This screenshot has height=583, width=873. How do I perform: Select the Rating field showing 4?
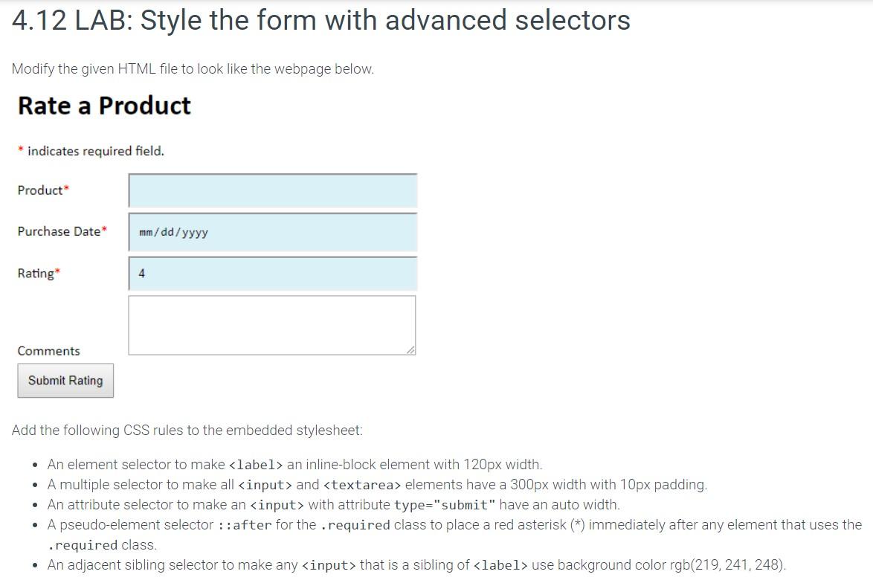tap(272, 273)
